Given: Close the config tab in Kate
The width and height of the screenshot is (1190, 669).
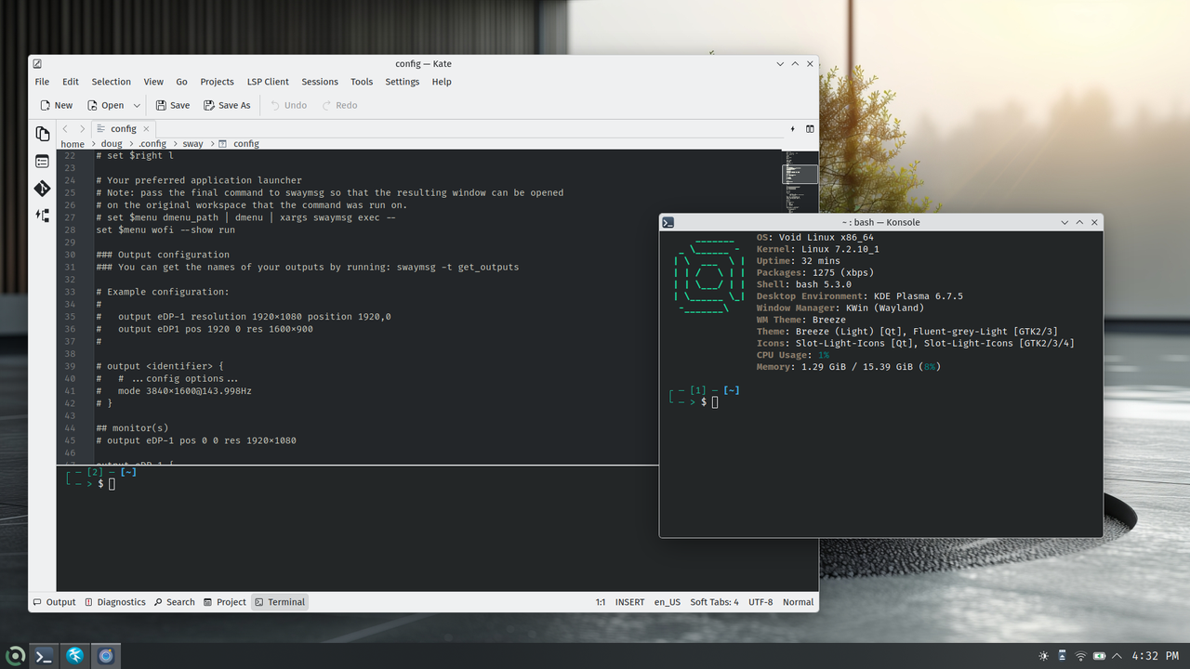Looking at the screenshot, I should [x=146, y=129].
